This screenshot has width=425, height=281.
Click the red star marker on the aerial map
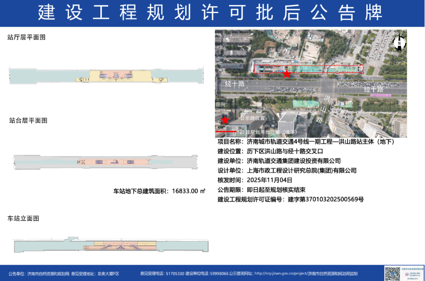click(287, 74)
